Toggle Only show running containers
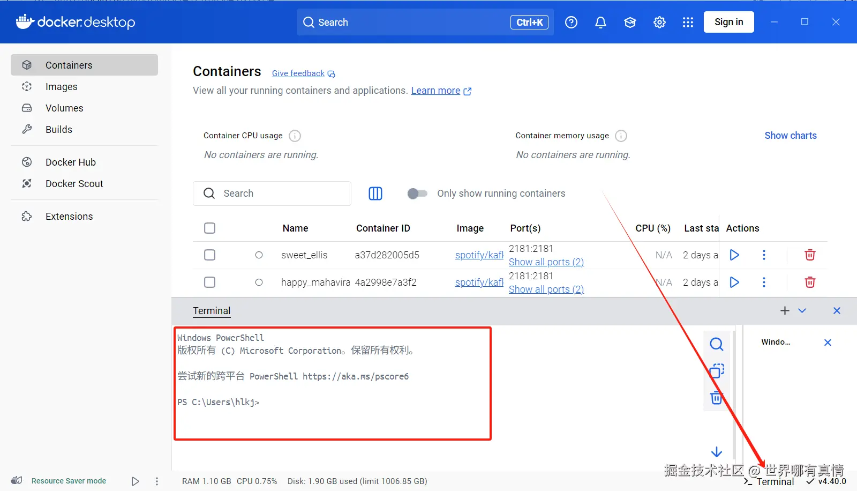This screenshot has width=857, height=491. click(417, 194)
